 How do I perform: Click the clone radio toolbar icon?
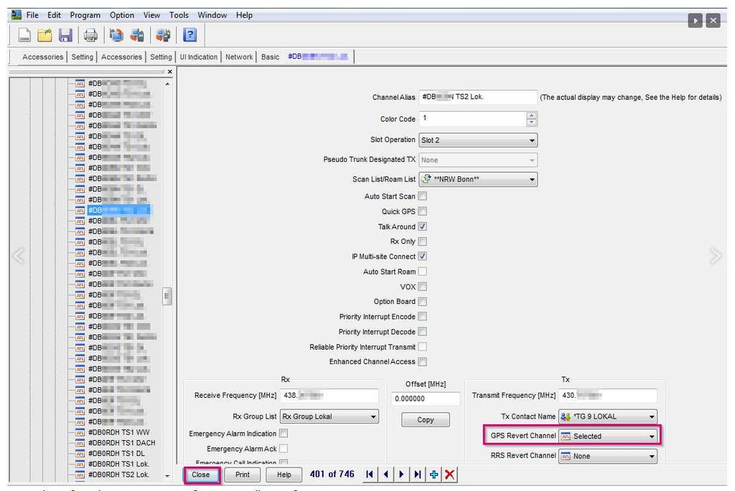pos(163,35)
